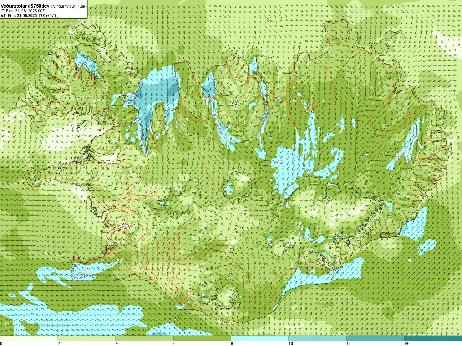Click the light green 2–4 legend swatch
Image resolution: width=462 pixels, height=346 pixels.
point(87,338)
